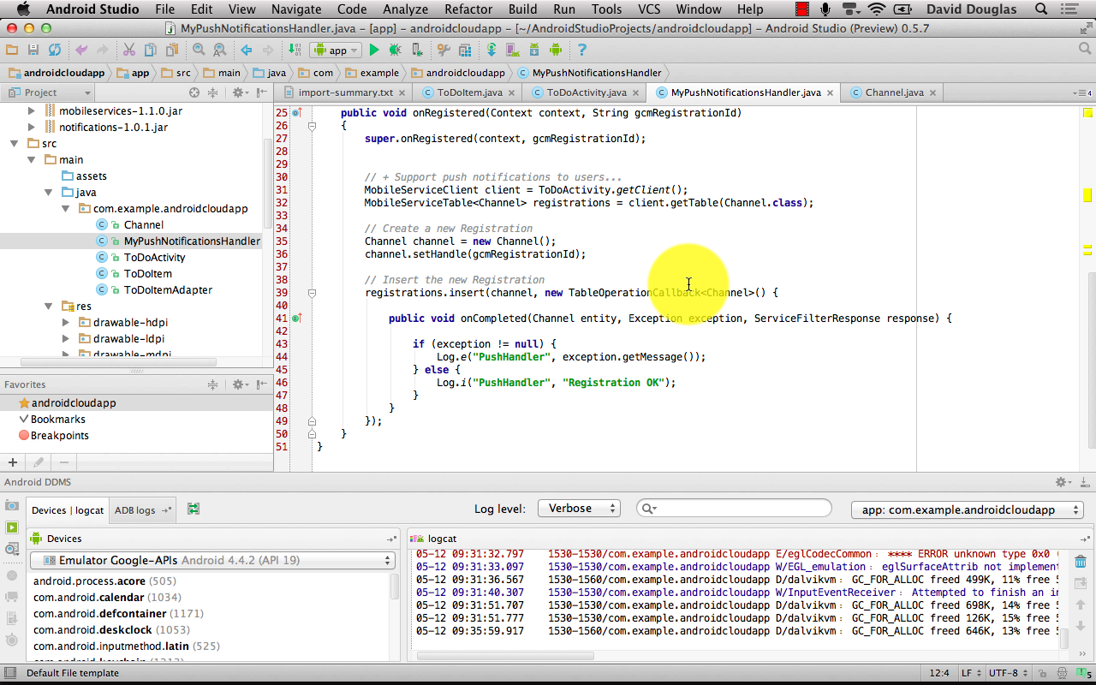Open the app: com.example.androidcloudapp filter dropdown
1096x685 pixels.
point(968,509)
